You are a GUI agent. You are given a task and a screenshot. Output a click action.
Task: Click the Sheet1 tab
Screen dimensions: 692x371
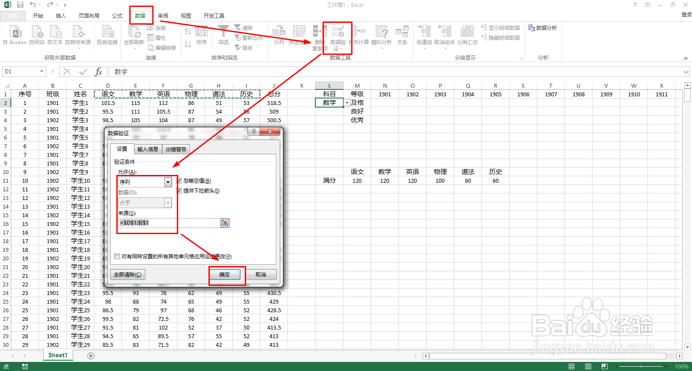click(x=58, y=355)
